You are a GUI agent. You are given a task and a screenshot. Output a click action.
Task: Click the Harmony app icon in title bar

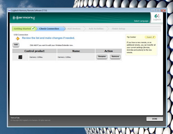[10, 10]
